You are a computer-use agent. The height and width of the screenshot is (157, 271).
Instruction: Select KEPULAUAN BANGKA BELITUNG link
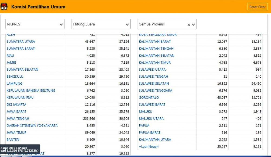click(31, 91)
